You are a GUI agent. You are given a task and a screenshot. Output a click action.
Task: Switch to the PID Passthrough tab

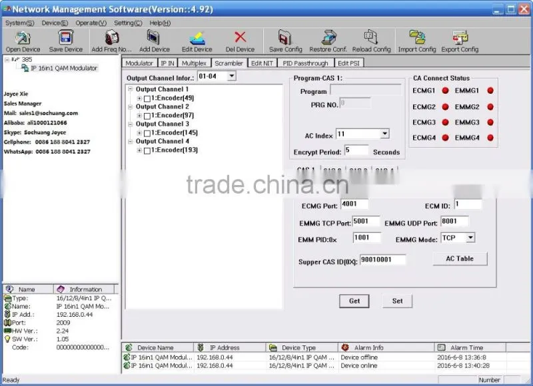point(306,63)
